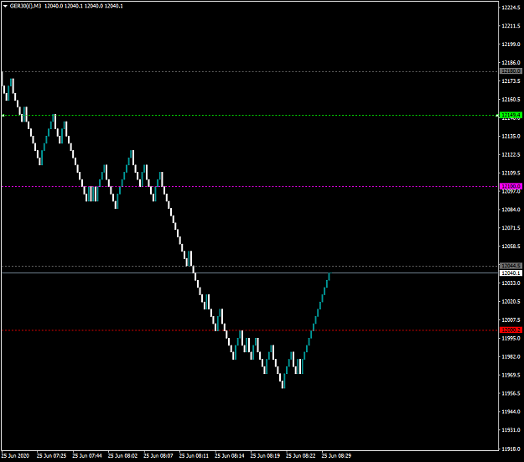524x462 pixels.
Task: Click the white 12040.1 current price label
Action: [511, 273]
